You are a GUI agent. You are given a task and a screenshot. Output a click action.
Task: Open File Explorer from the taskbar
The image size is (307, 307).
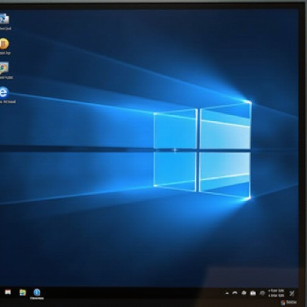coord(23,292)
